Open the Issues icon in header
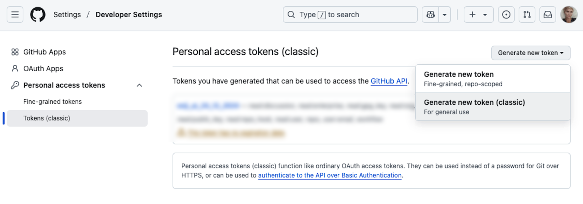The width and height of the screenshot is (583, 204). 506,15
